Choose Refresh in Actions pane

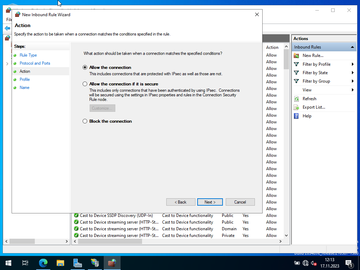(x=309, y=99)
